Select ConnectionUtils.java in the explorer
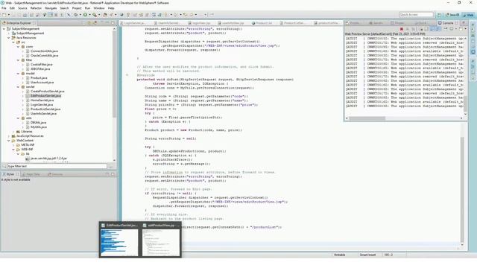The width and height of the screenshot is (477, 268). pyautogui.click(x=44, y=51)
